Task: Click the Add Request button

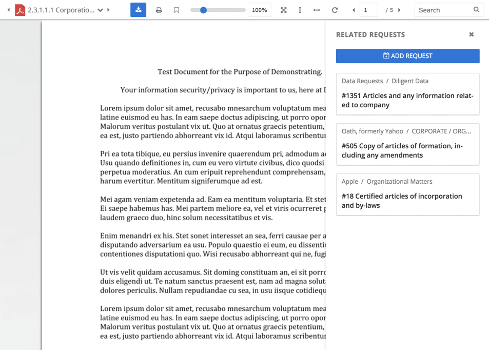Action: [x=407, y=56]
